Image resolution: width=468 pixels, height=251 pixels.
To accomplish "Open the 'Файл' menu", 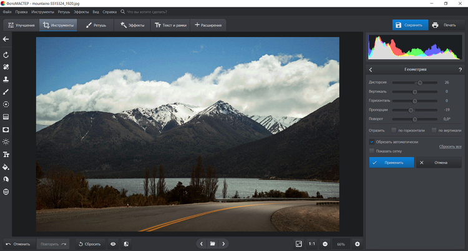I will (x=7, y=12).
